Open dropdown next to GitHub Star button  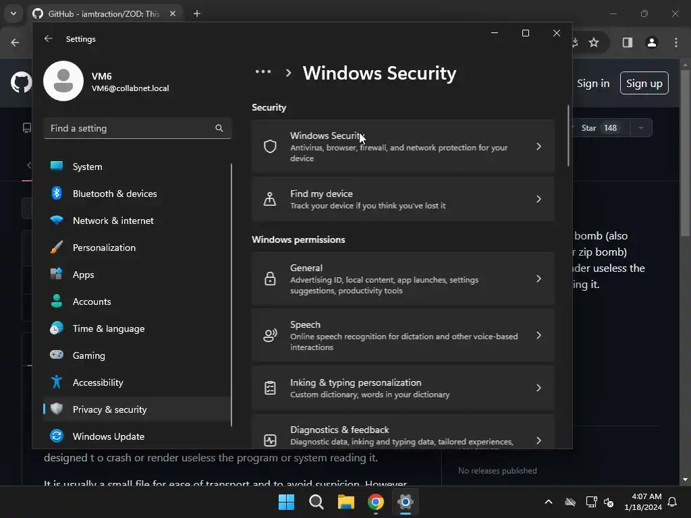pyautogui.click(x=641, y=128)
